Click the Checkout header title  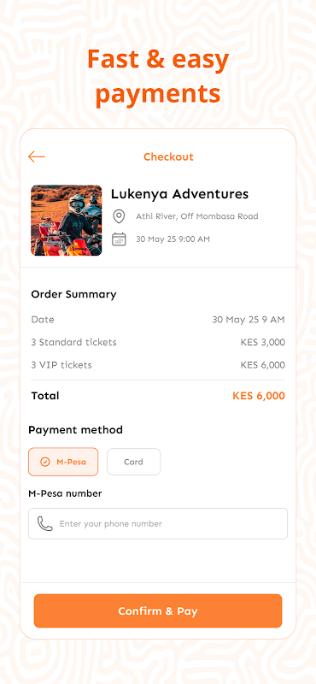[169, 156]
